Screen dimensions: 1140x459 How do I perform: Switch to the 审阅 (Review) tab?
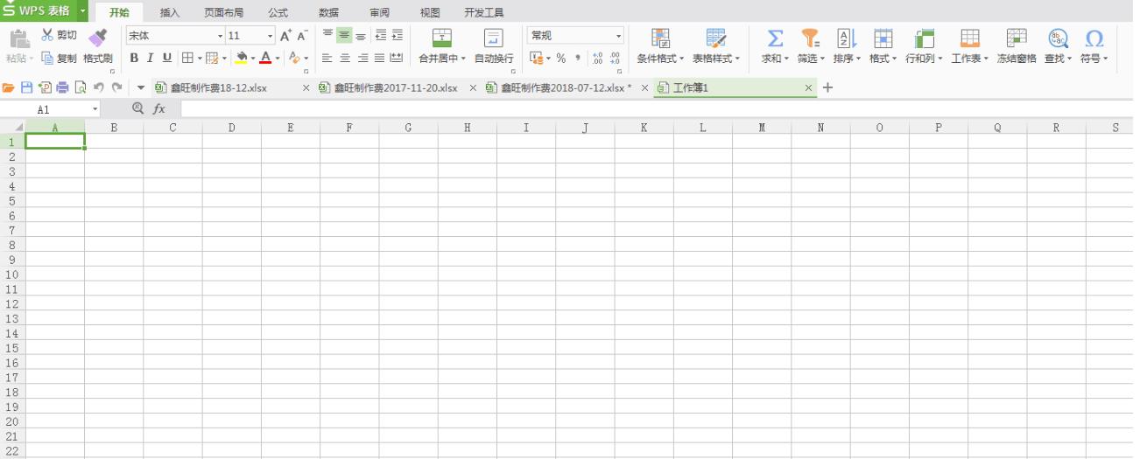pos(380,12)
